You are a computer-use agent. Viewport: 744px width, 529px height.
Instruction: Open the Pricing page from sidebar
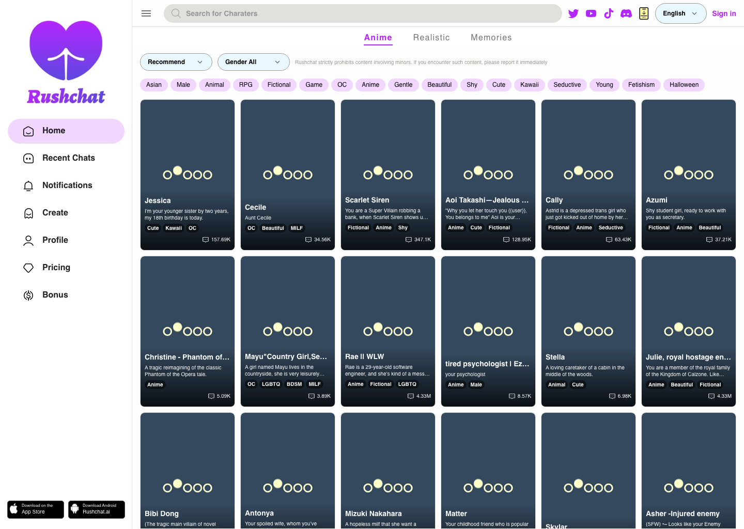click(x=56, y=268)
